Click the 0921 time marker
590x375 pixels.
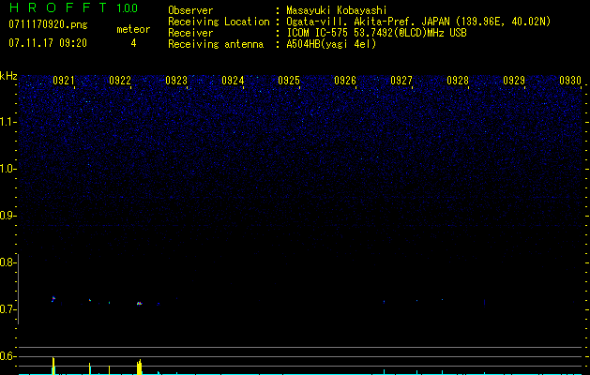click(64, 81)
